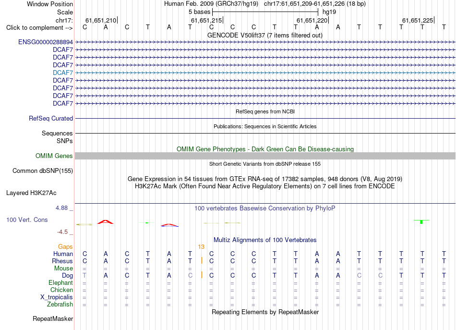Image resolution: width=456 pixels, height=330 pixels.
Task: Open 'Publications: Sequences in Scientific Articles' title
Action: [x=265, y=126]
